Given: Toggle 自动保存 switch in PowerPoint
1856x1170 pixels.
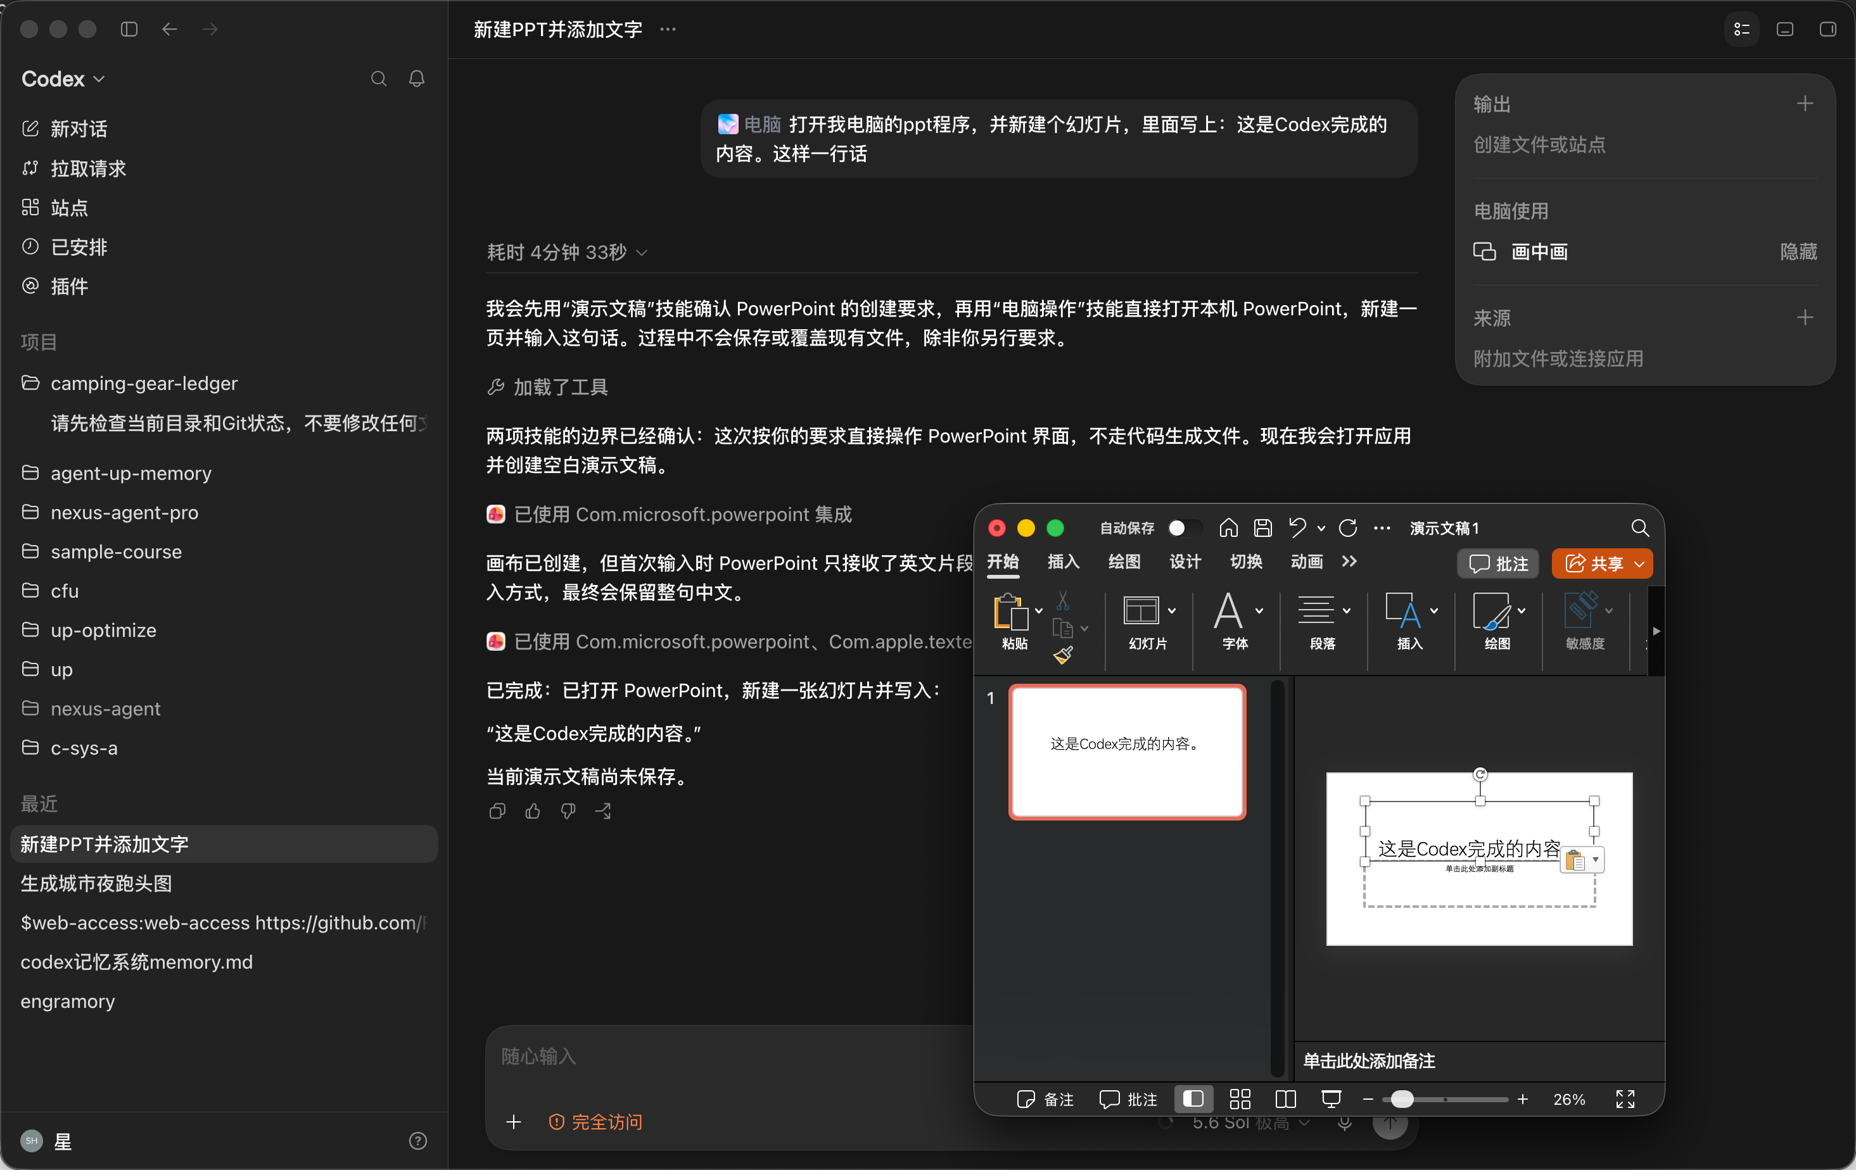Looking at the screenshot, I should 1184,527.
